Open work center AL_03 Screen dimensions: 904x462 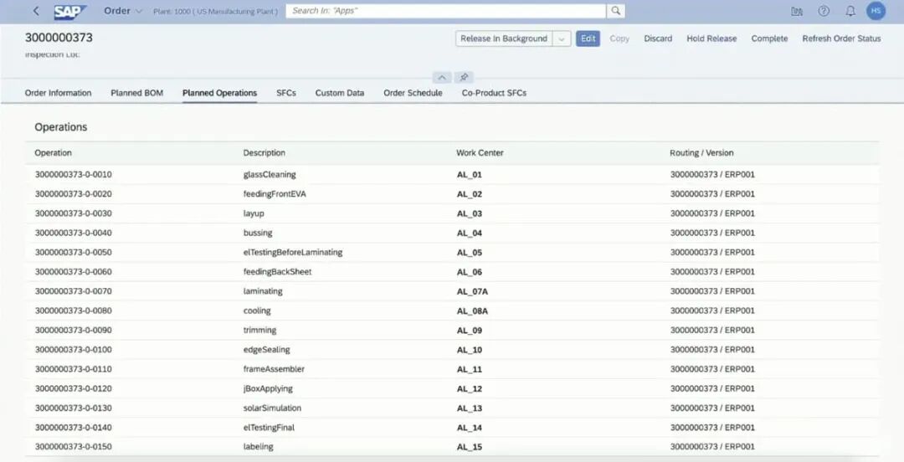470,214
